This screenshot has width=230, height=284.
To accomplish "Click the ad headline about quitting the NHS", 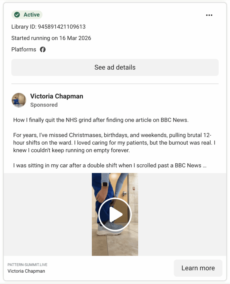I will point(101,120).
